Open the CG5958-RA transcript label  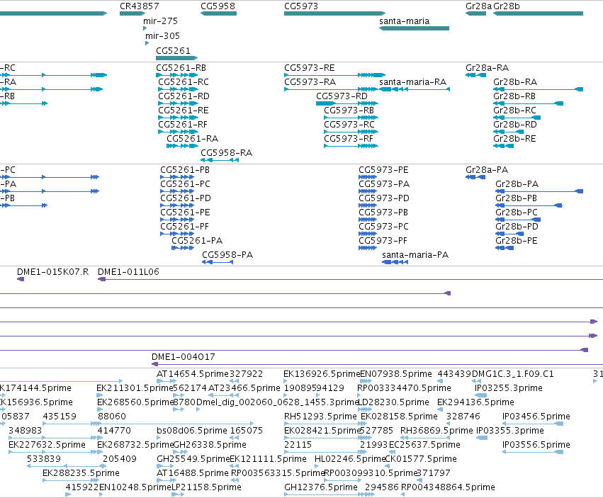tap(227, 153)
